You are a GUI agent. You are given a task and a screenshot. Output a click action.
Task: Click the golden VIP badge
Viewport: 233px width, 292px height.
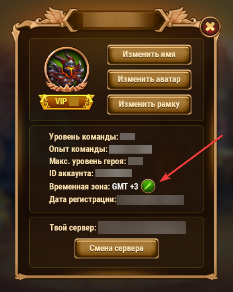click(66, 102)
